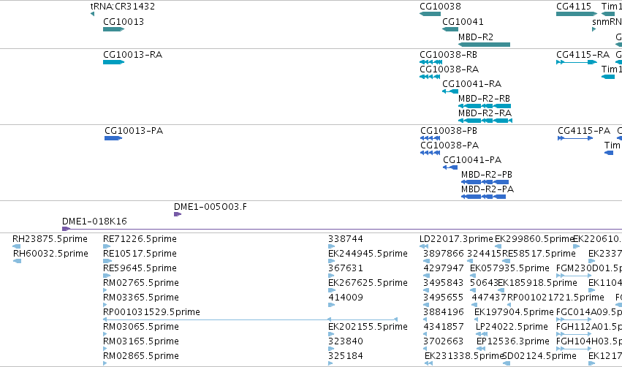Click the RH23875.5prime EST label
622x367 pixels.
[x=50, y=239]
